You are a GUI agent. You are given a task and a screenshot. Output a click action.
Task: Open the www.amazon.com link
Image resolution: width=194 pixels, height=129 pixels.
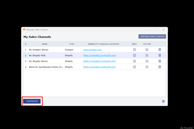click(x=92, y=50)
